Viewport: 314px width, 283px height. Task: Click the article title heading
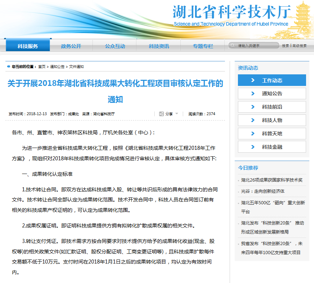point(115,91)
